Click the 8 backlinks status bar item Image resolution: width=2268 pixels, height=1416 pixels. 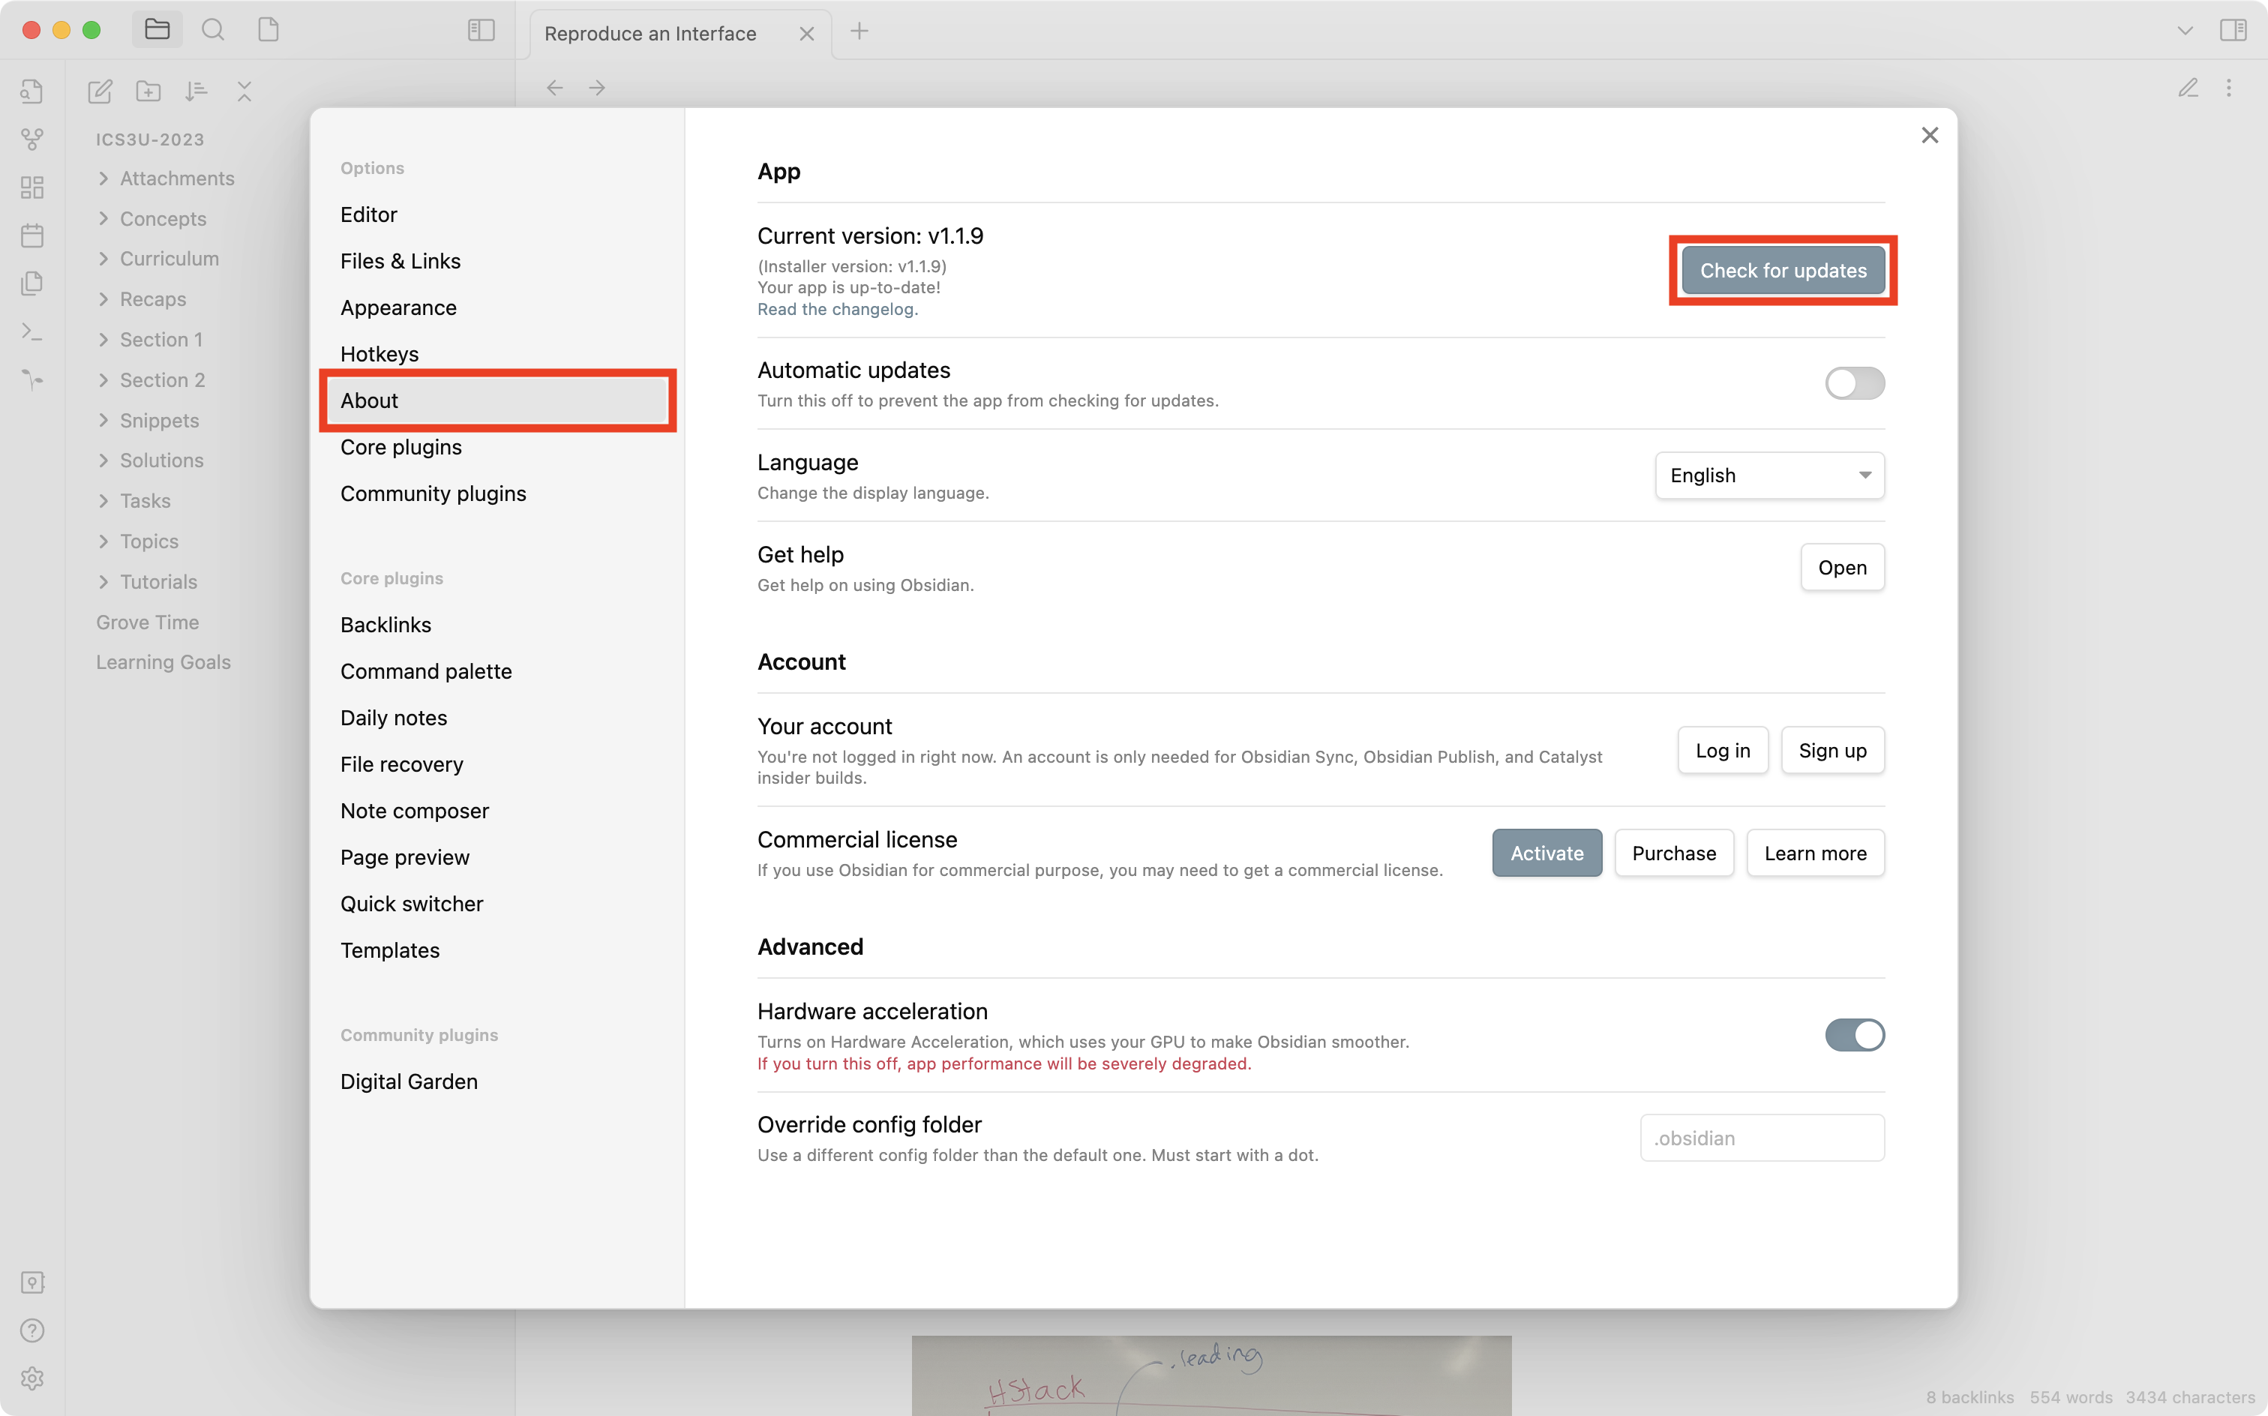point(1969,1397)
